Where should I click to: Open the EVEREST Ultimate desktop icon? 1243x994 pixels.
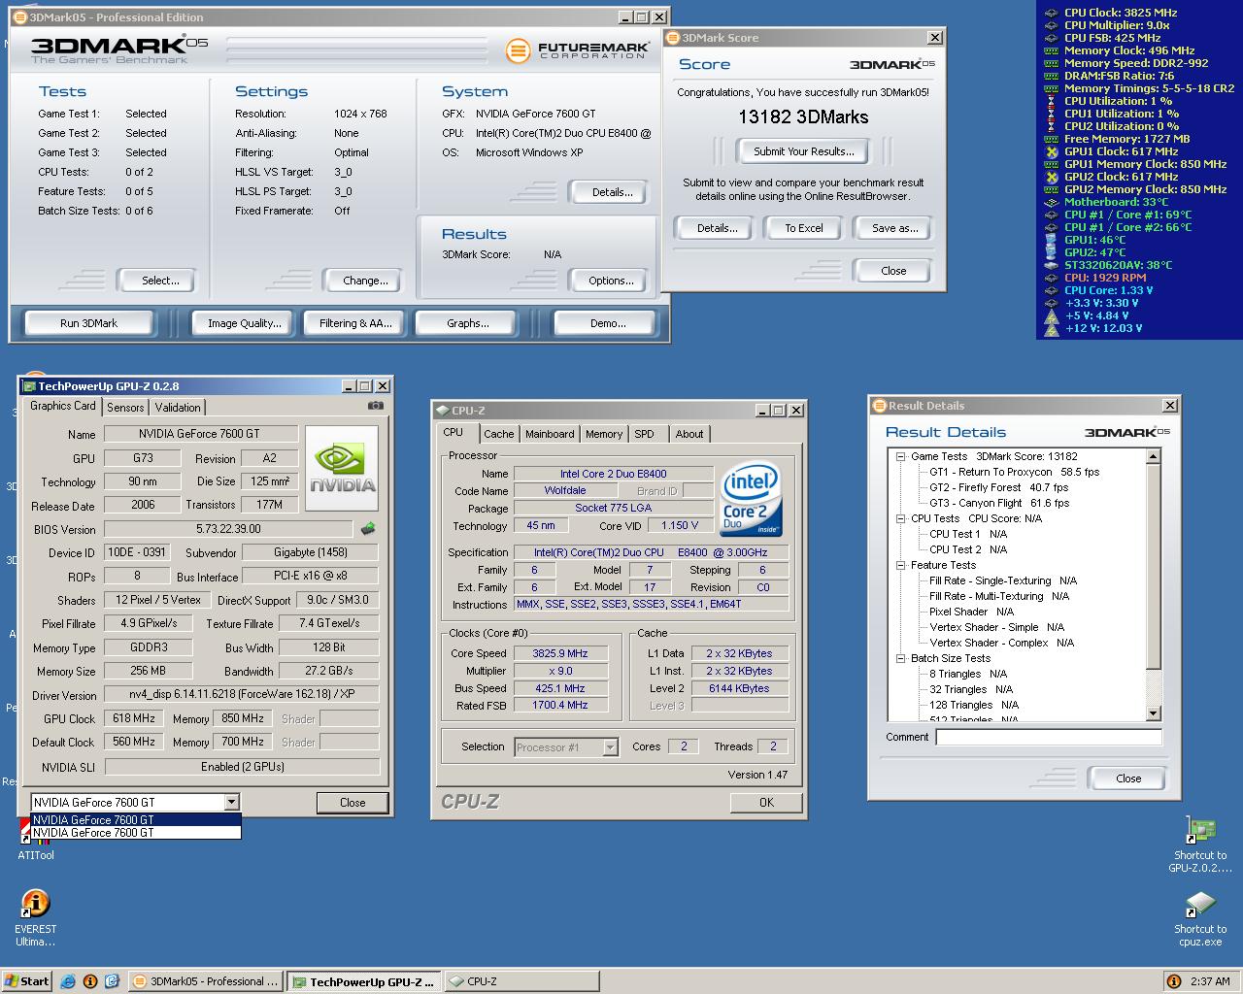(35, 918)
